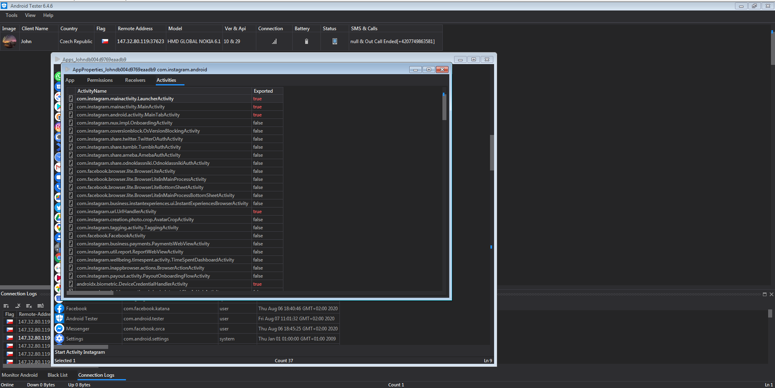
Task: Open the Black List bottom tab
Action: (57, 375)
